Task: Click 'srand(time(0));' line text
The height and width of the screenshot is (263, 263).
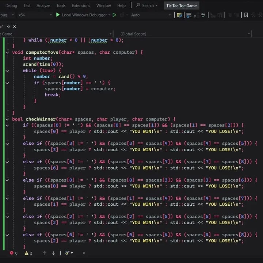Action: (x=43, y=64)
